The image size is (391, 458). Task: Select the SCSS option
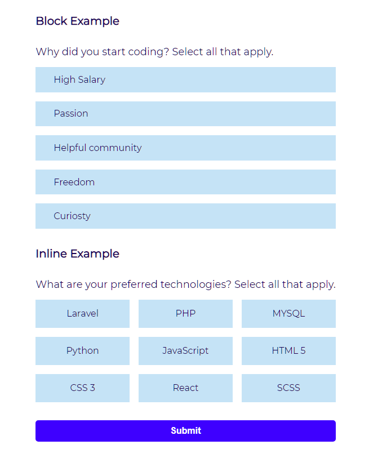[x=288, y=388]
